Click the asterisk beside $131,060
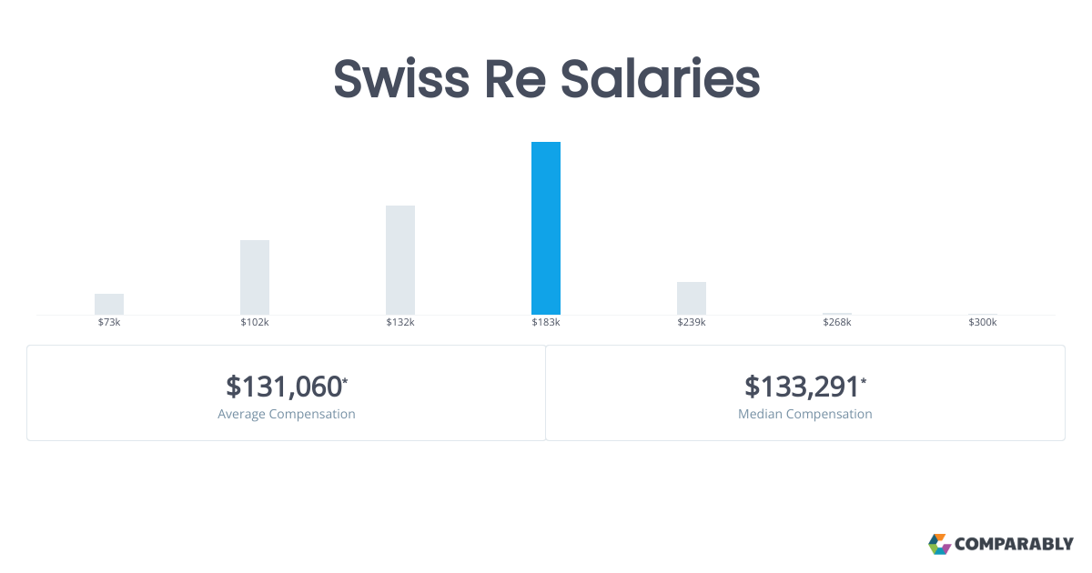1092x573 pixels. pyautogui.click(x=345, y=380)
